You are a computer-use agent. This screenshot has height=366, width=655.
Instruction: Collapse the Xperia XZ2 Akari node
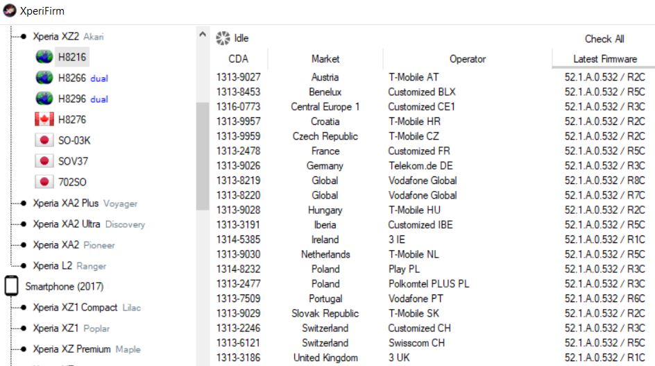coord(23,36)
